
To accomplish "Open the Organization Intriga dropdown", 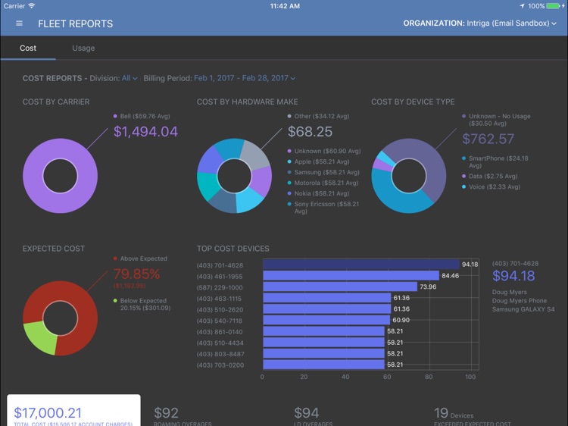I will [479, 23].
